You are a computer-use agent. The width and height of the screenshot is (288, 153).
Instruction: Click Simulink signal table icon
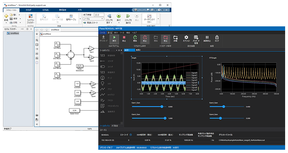tap(71, 16)
